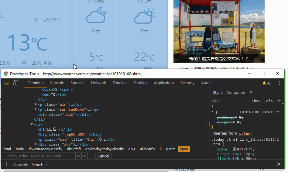This screenshot has width=288, height=172.
Task: Click the night cloud-moon weather icon
Action: pos(96,15)
